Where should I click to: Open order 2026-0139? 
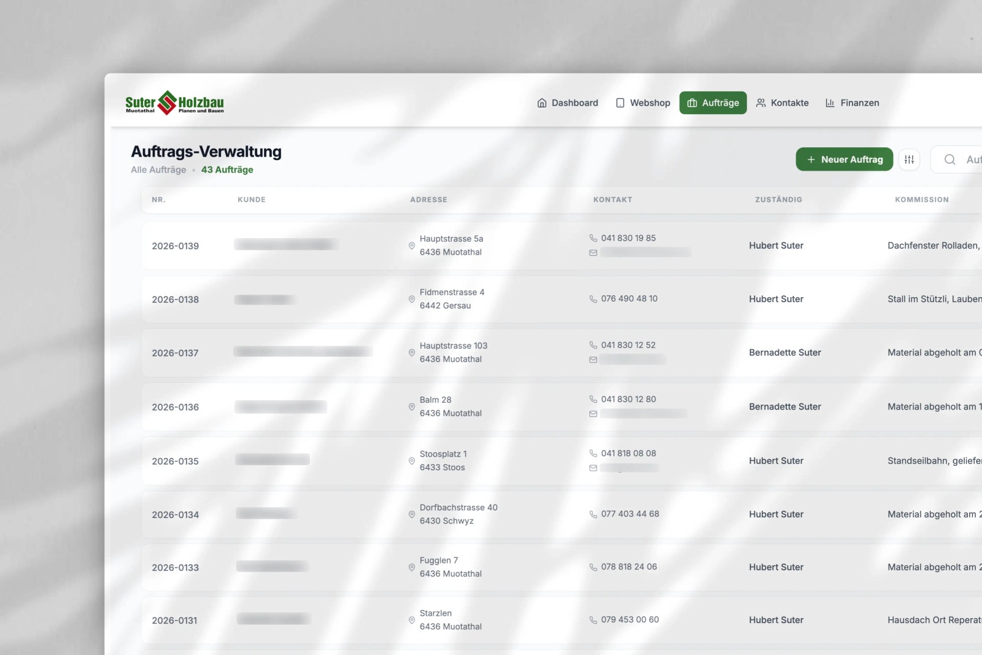[x=176, y=246]
